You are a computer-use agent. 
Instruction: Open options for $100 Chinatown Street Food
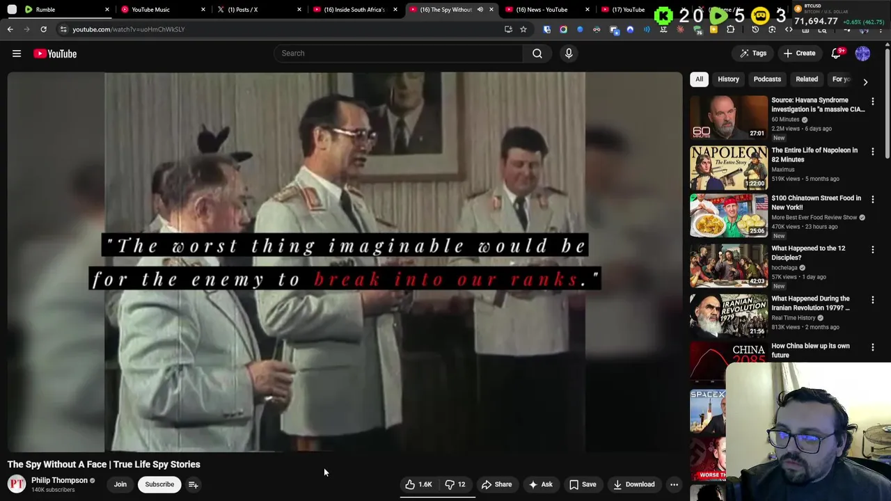pyautogui.click(x=873, y=200)
